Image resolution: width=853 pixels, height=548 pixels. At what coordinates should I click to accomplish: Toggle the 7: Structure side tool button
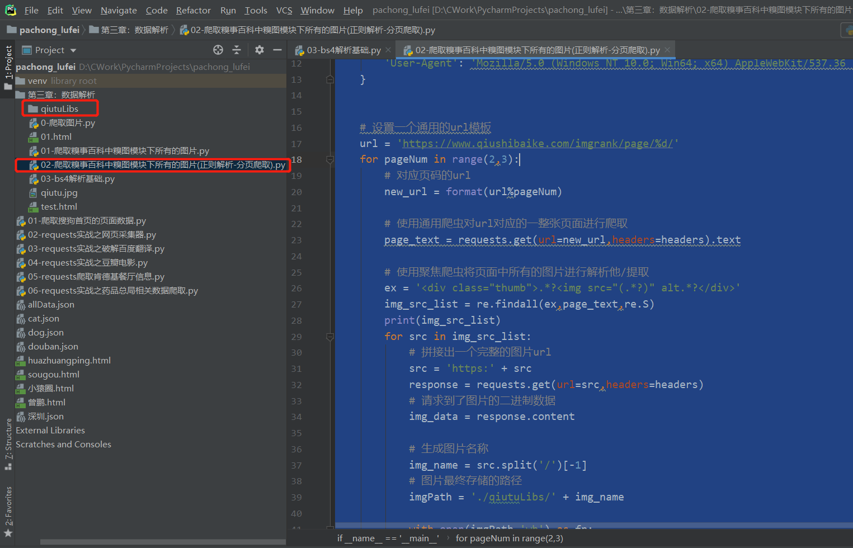tap(8, 444)
